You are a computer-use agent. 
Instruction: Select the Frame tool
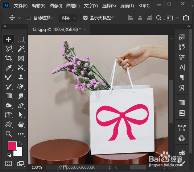pos(21,58)
